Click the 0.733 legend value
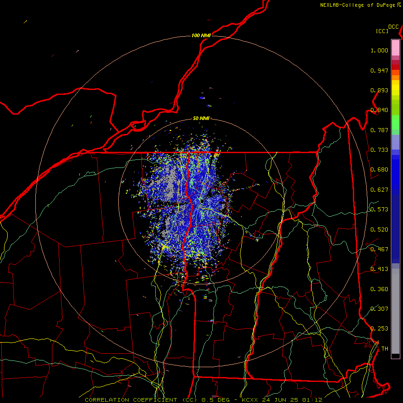Image resolution: width=403 pixels, height=403 pixels. point(379,150)
